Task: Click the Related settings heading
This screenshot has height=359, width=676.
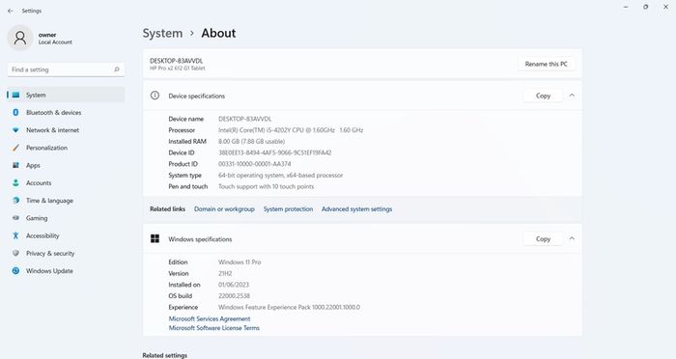Action: click(x=165, y=355)
